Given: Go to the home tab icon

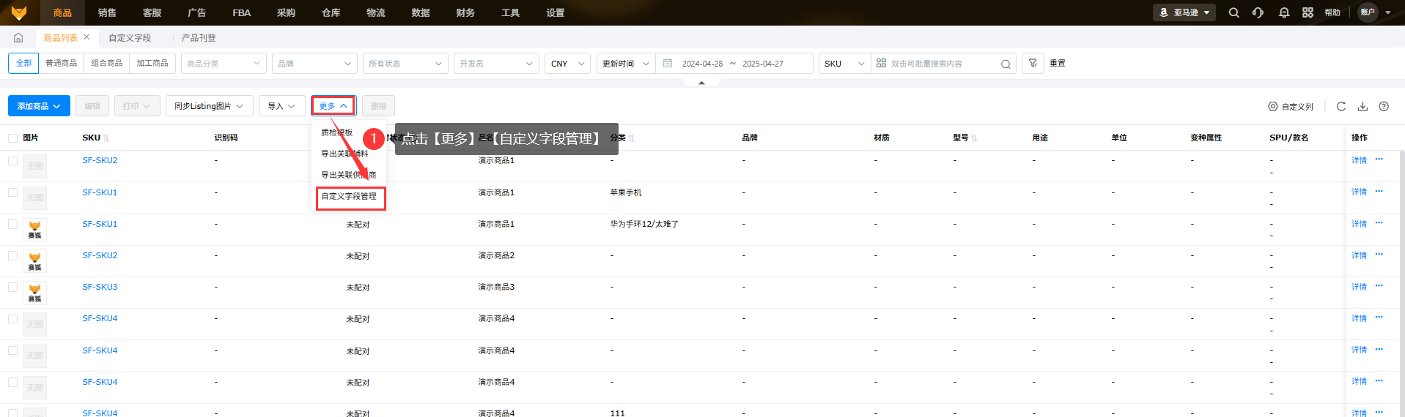Looking at the screenshot, I should [18, 38].
